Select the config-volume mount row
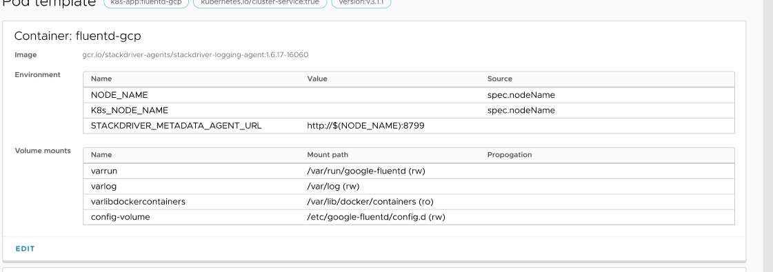 (409, 216)
